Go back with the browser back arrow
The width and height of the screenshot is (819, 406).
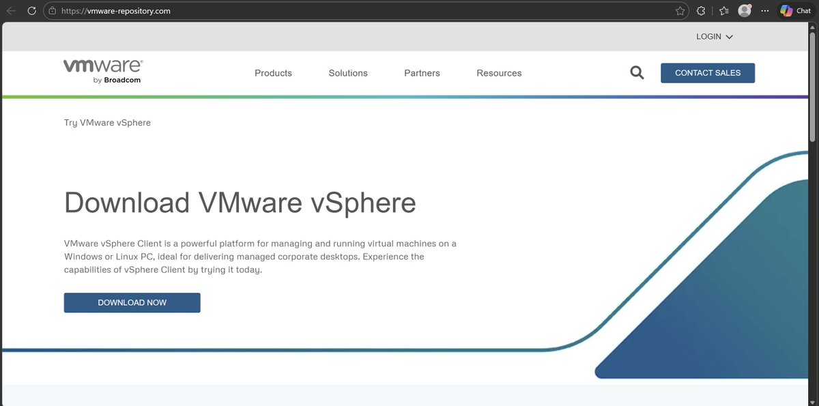(12, 11)
